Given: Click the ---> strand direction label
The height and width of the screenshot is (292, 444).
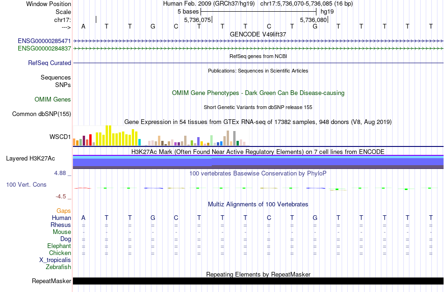Looking at the screenshot, I should pos(66,27).
